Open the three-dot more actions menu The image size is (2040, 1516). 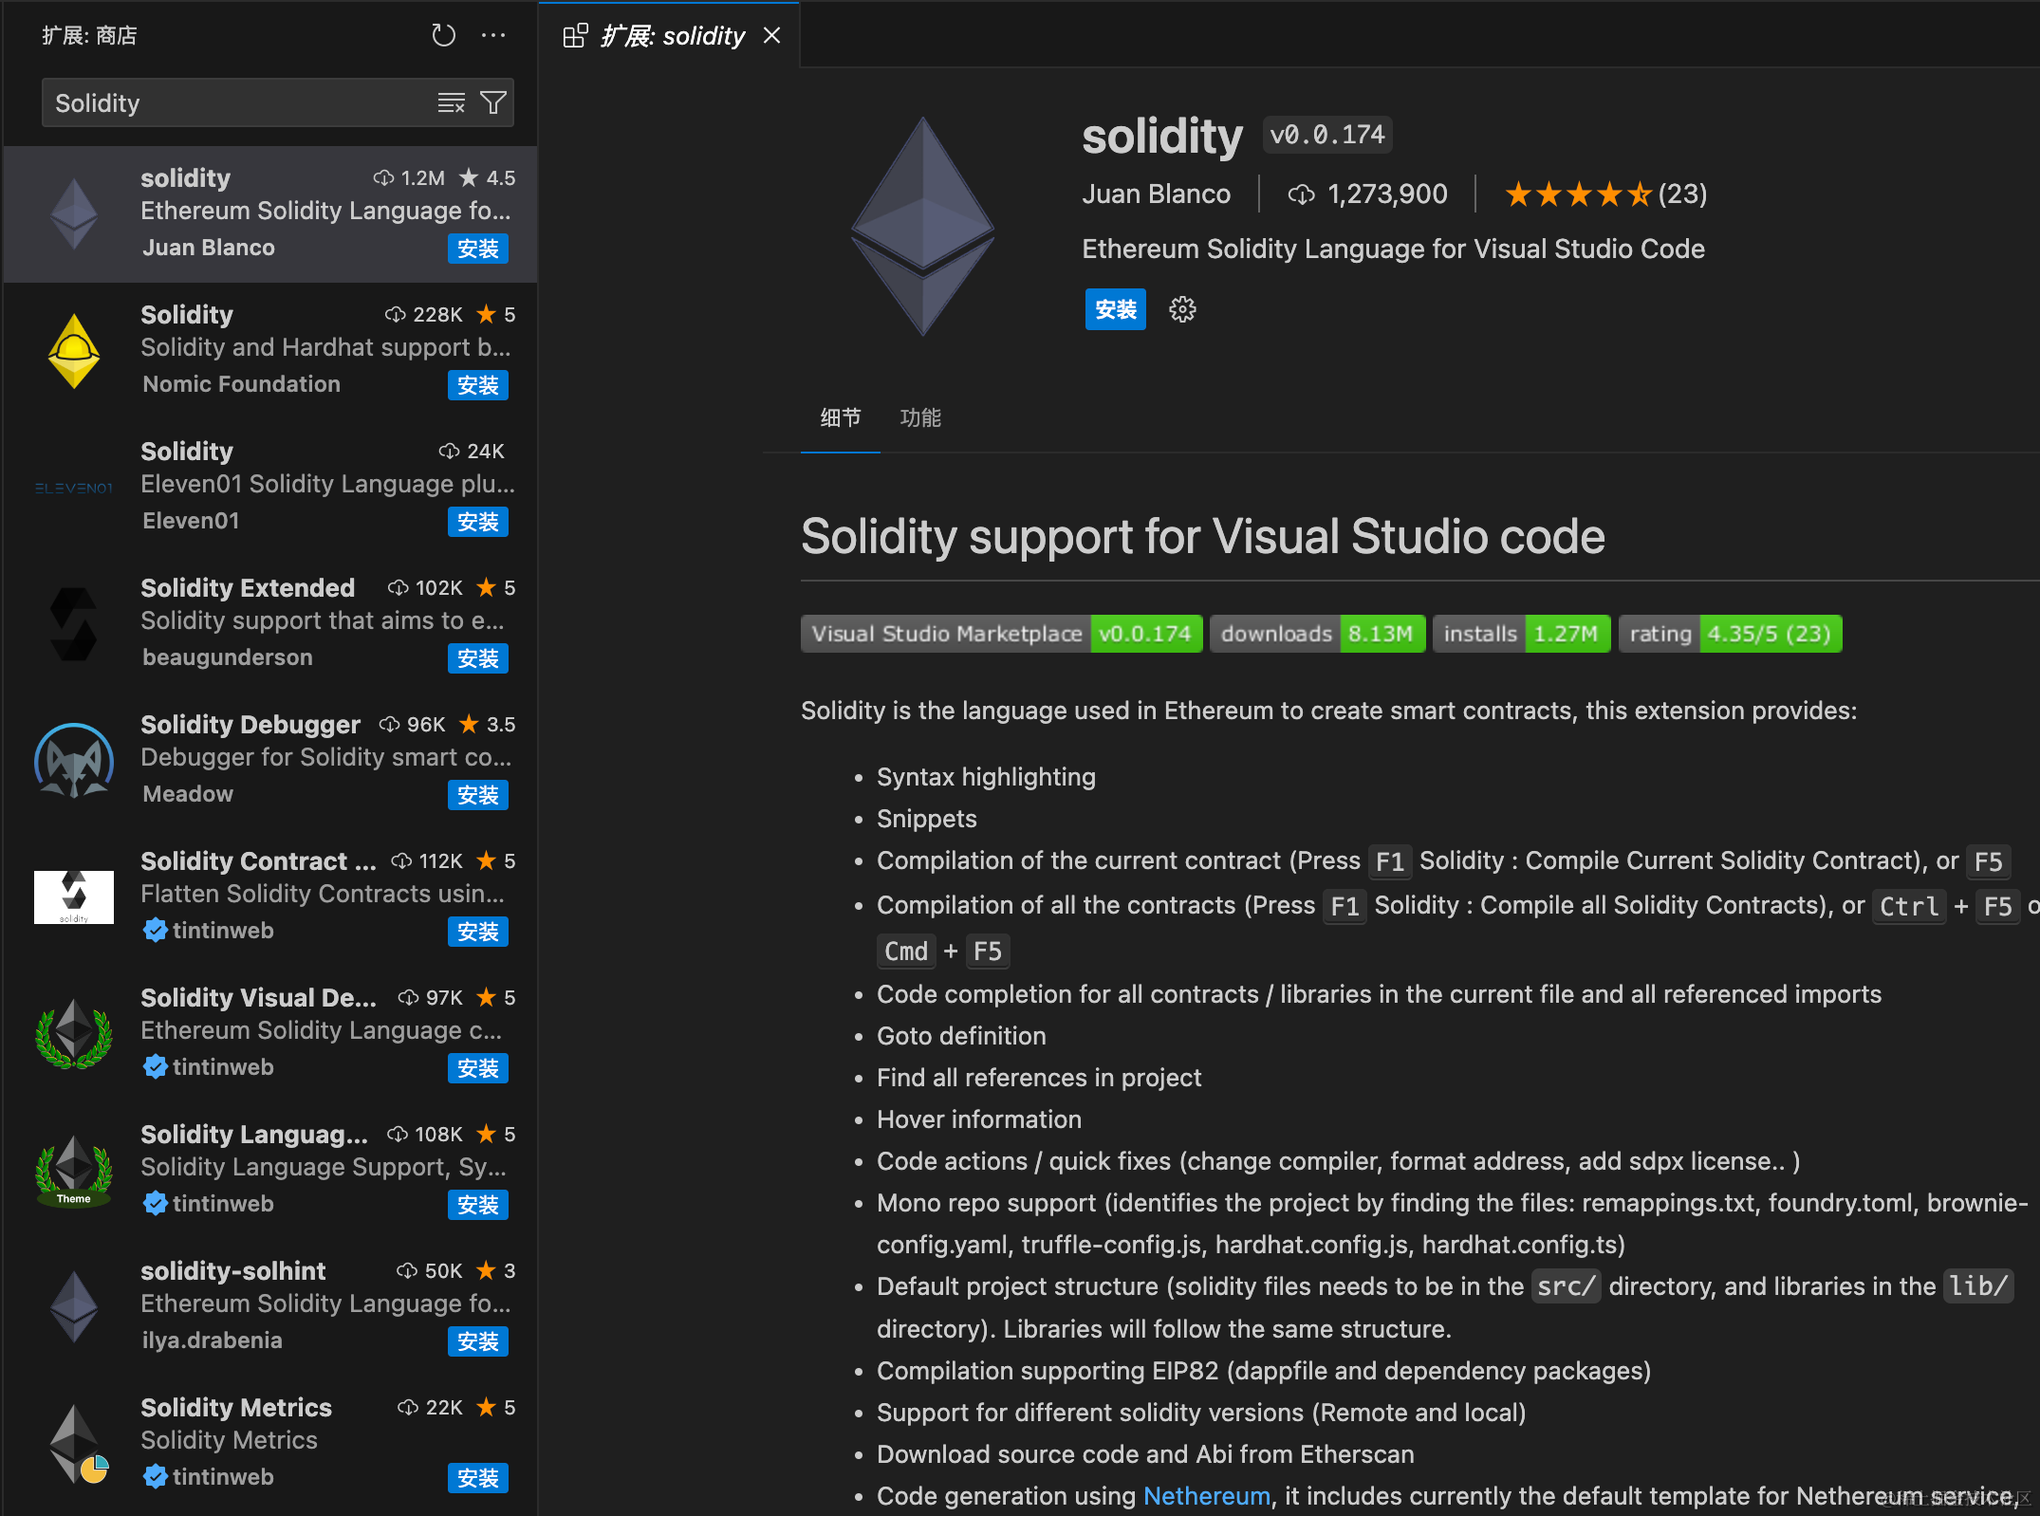(x=493, y=36)
